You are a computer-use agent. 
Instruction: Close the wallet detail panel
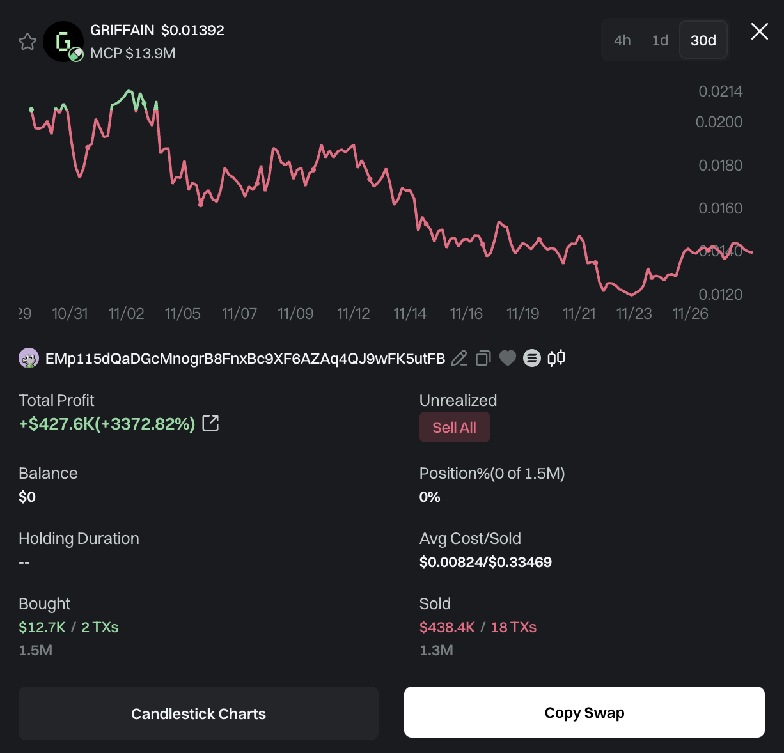click(x=759, y=31)
